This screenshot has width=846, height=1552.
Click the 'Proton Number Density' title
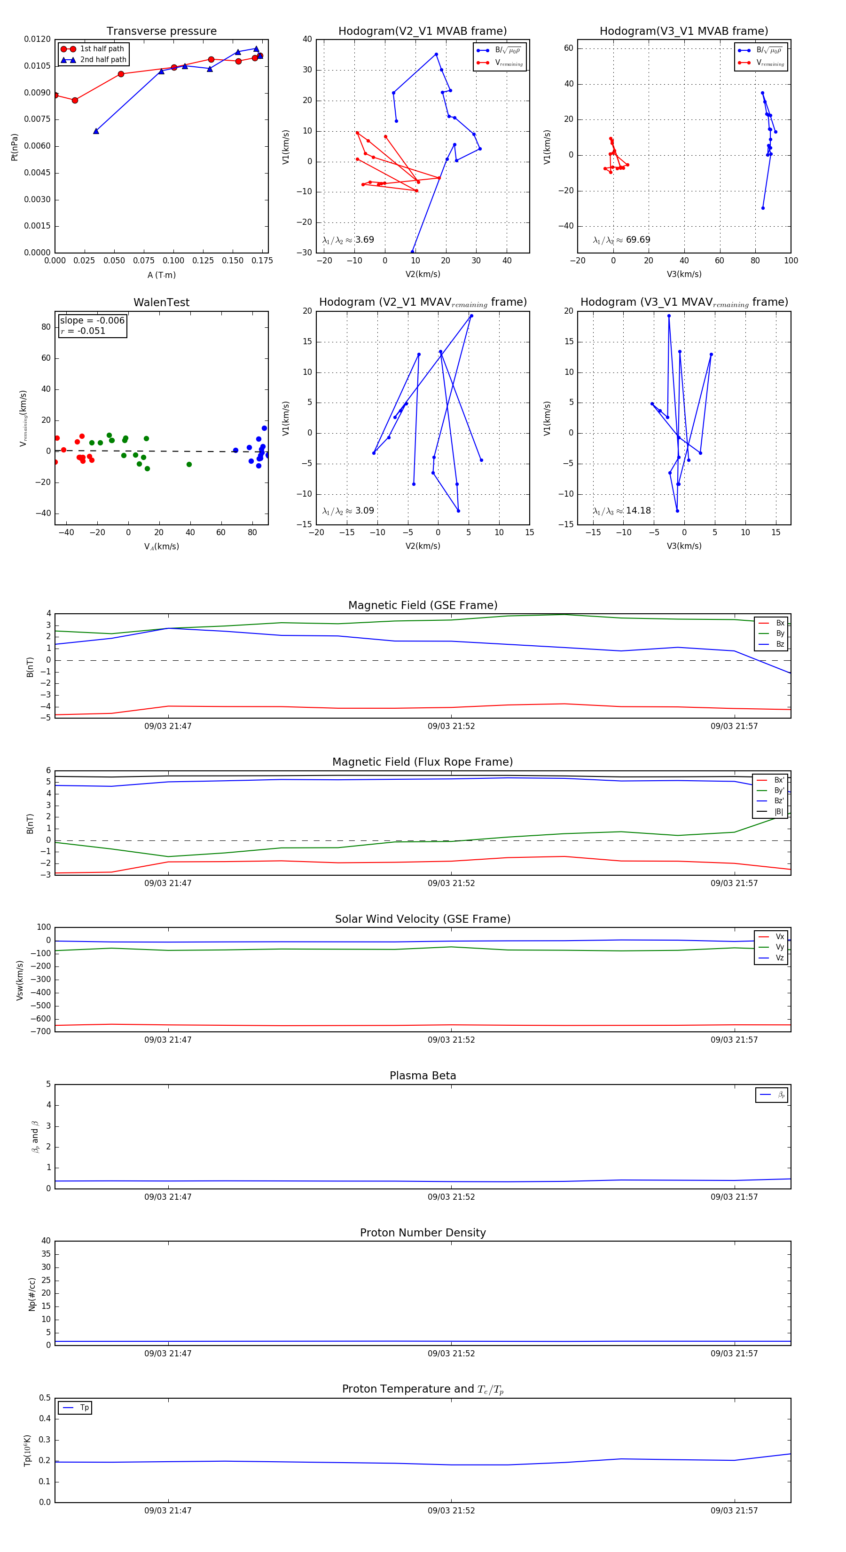coord(423,1233)
